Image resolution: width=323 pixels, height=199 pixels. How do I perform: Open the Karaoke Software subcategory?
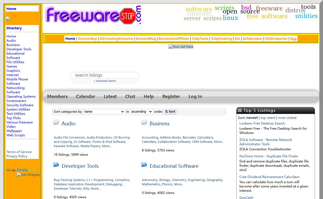pyautogui.click(x=66, y=146)
